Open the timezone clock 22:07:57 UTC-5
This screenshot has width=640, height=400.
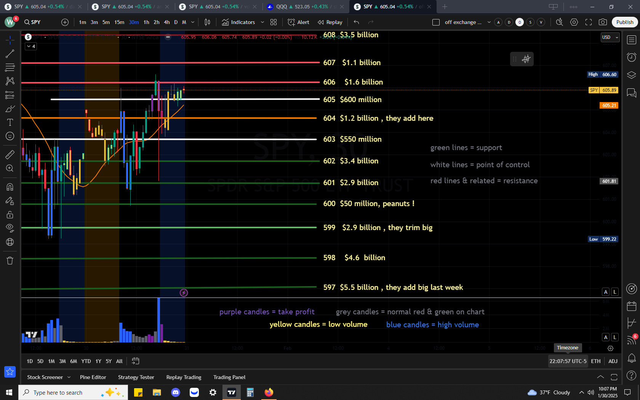coord(568,361)
